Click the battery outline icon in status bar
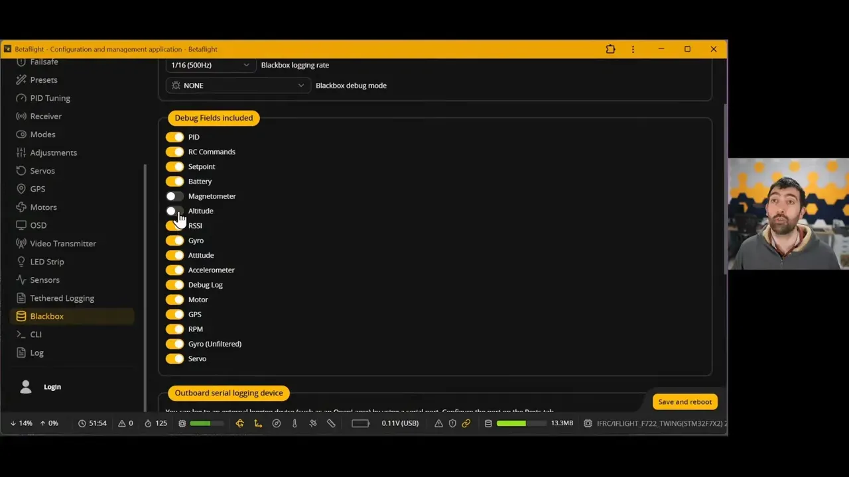The height and width of the screenshot is (477, 849). point(360,423)
